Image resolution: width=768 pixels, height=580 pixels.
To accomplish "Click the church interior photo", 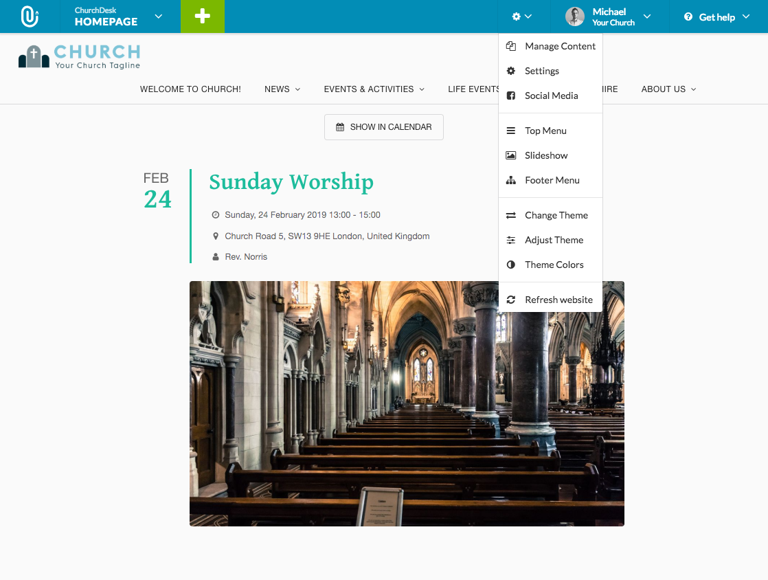I will point(407,403).
